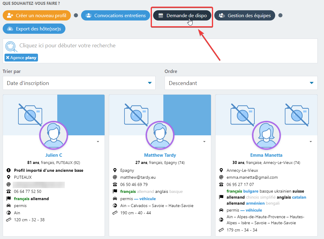The height and width of the screenshot is (239, 324).
Task: Expand Emma Manetta's card options arrow
Action: tap(310, 142)
